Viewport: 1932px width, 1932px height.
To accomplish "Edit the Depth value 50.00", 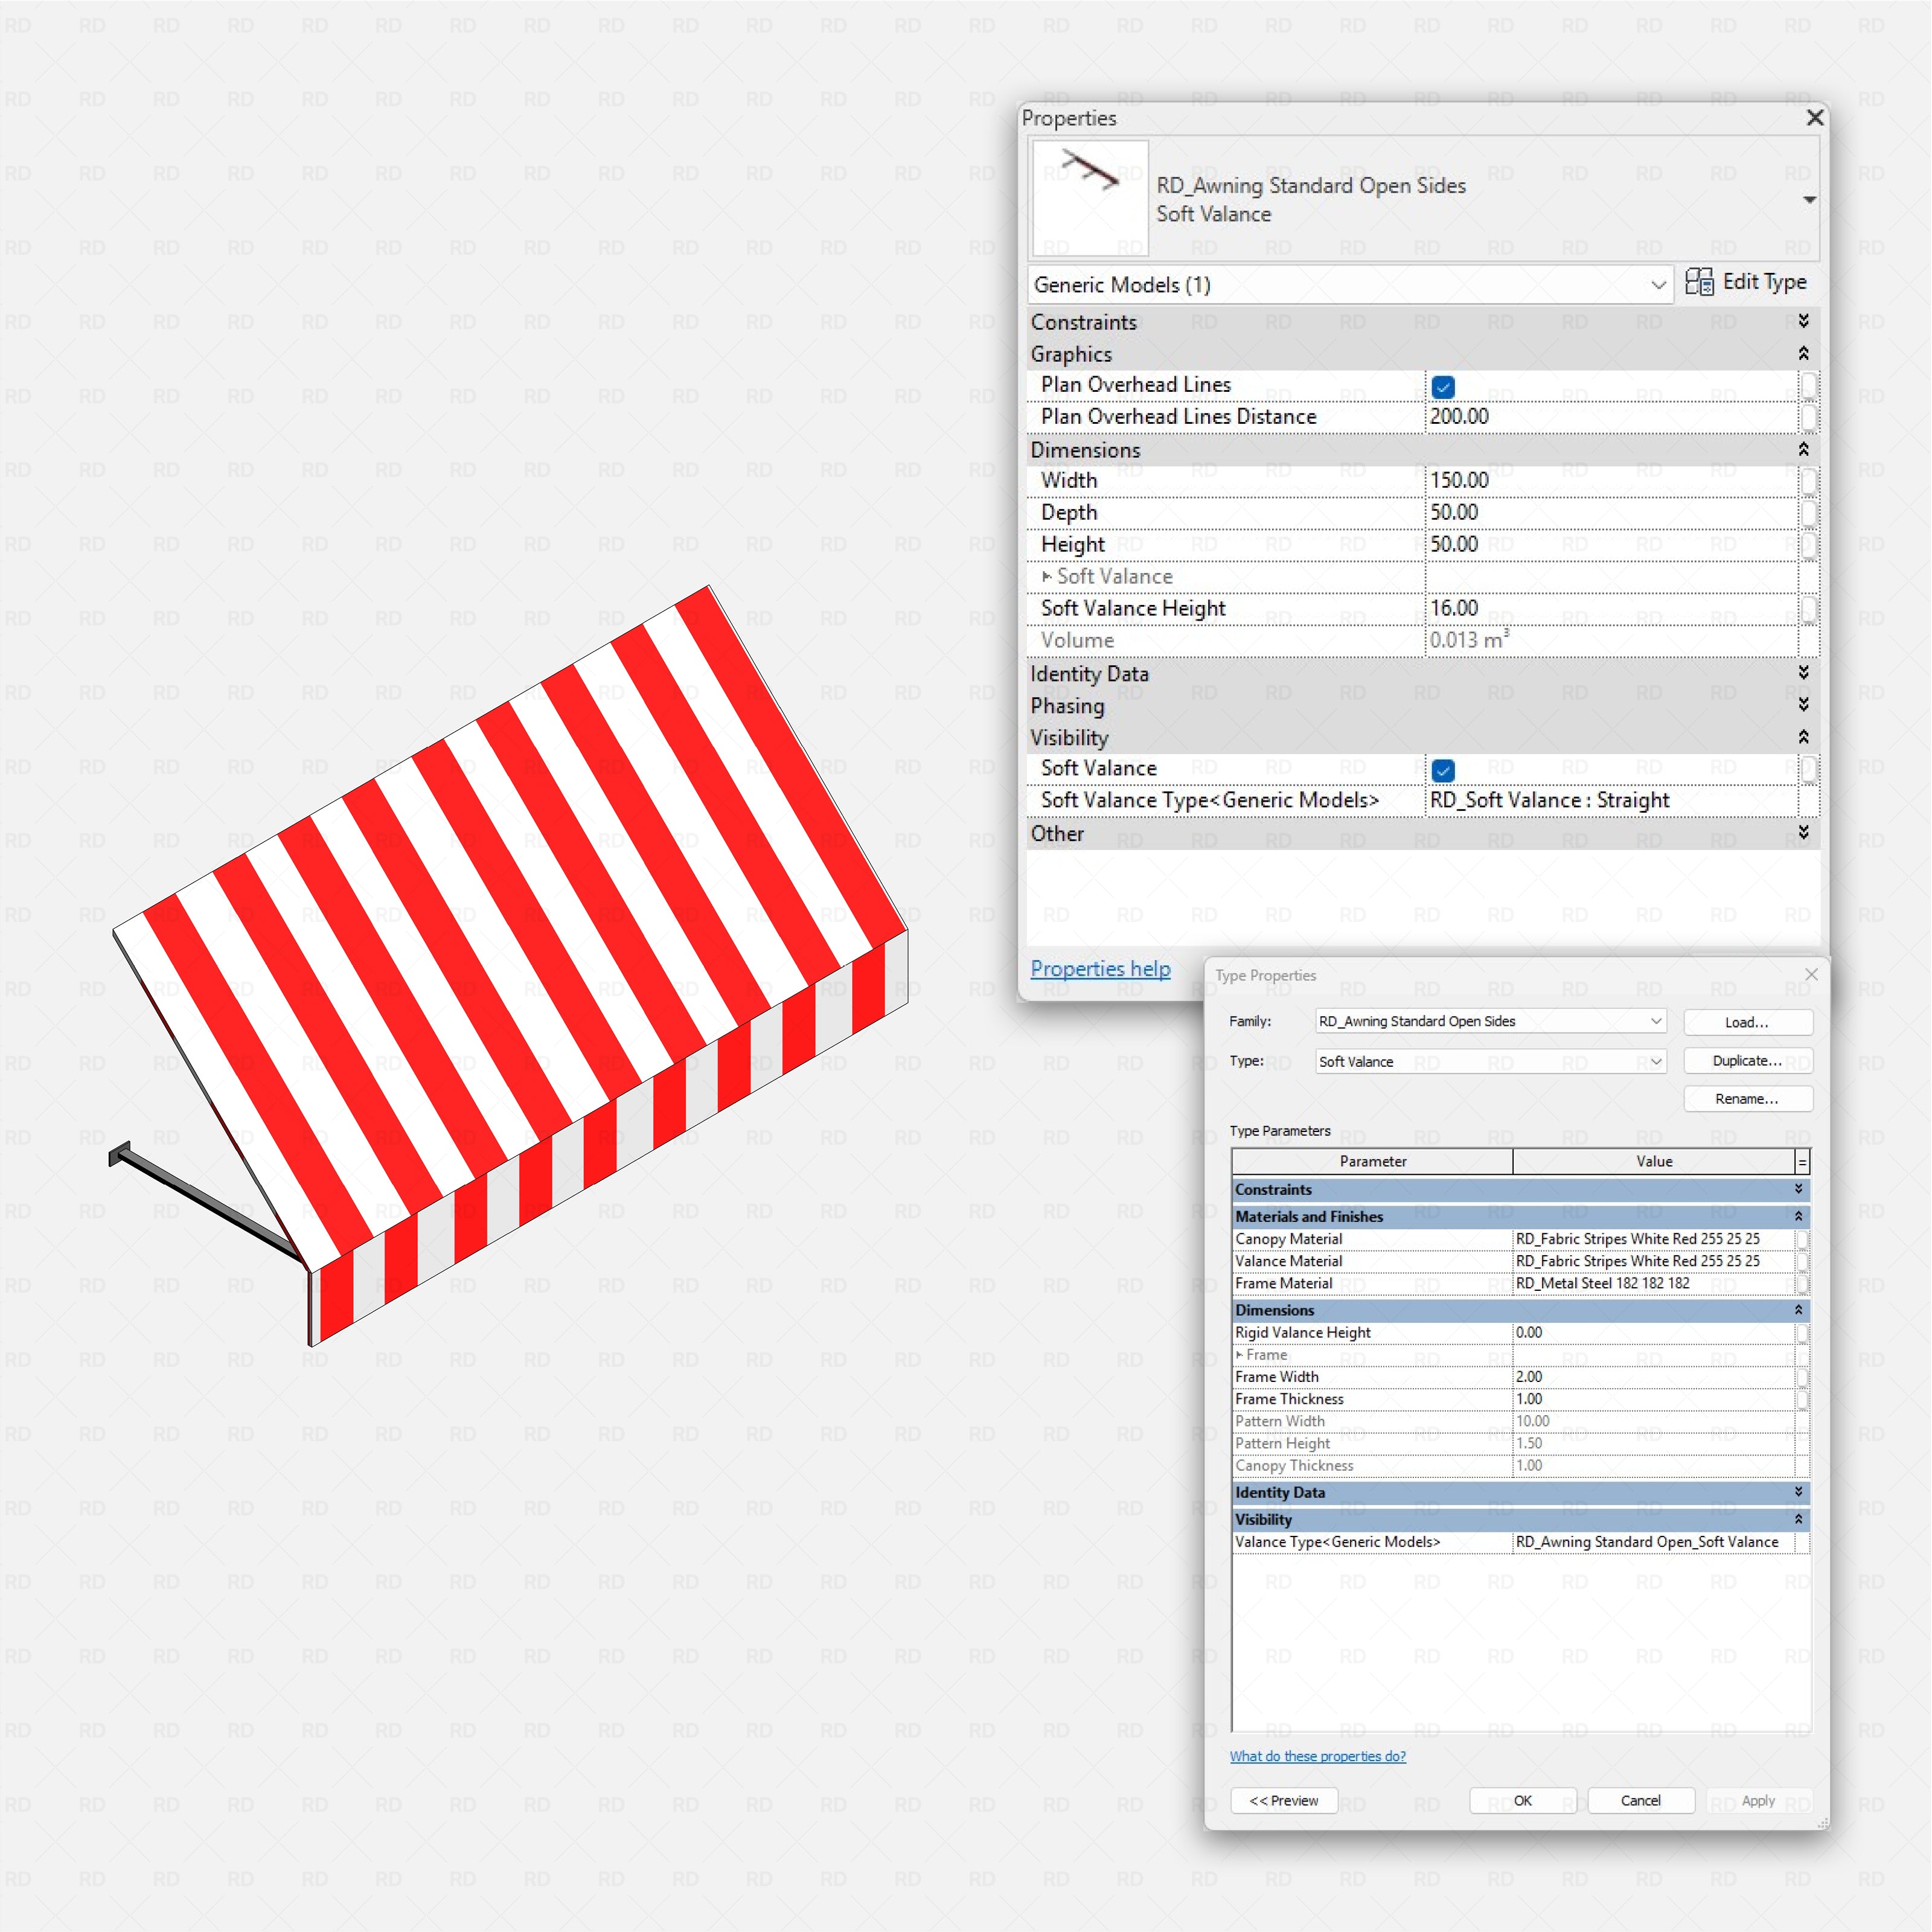I will (1611, 513).
